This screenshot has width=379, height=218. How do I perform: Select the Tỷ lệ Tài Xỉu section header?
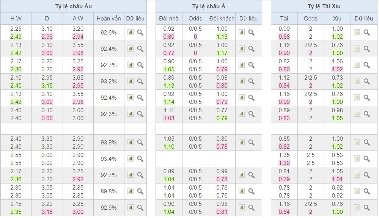(x=324, y=6)
